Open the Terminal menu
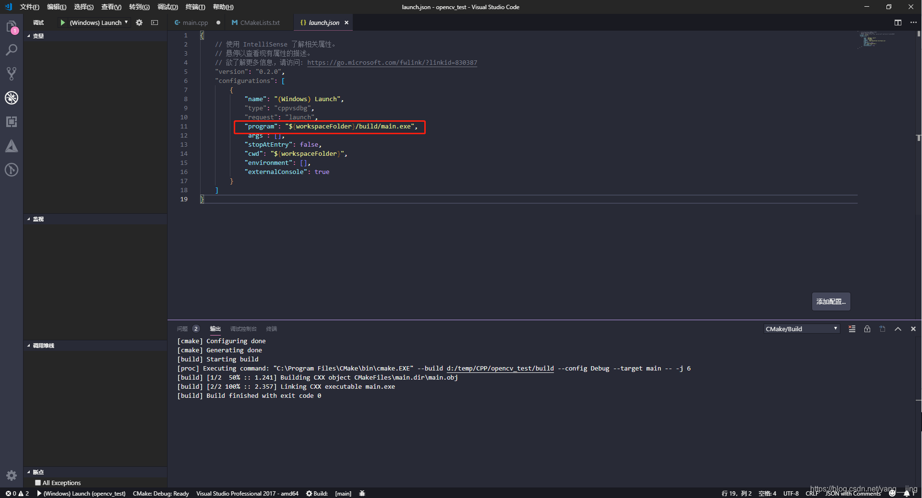The width and height of the screenshot is (922, 498). point(195,7)
